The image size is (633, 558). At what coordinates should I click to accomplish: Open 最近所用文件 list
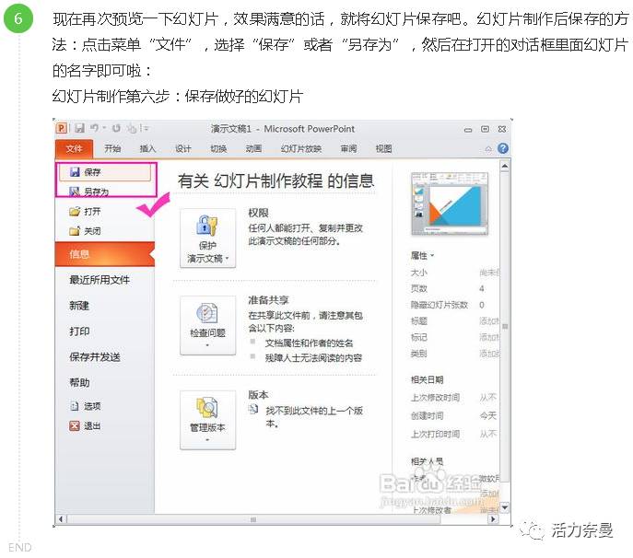point(100,280)
